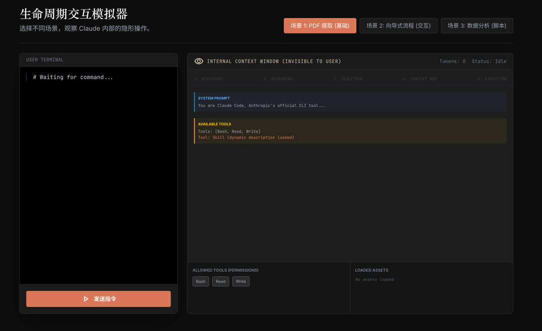Click the Write allowed tool chip
Screen dimensions: 542x331
(241, 282)
